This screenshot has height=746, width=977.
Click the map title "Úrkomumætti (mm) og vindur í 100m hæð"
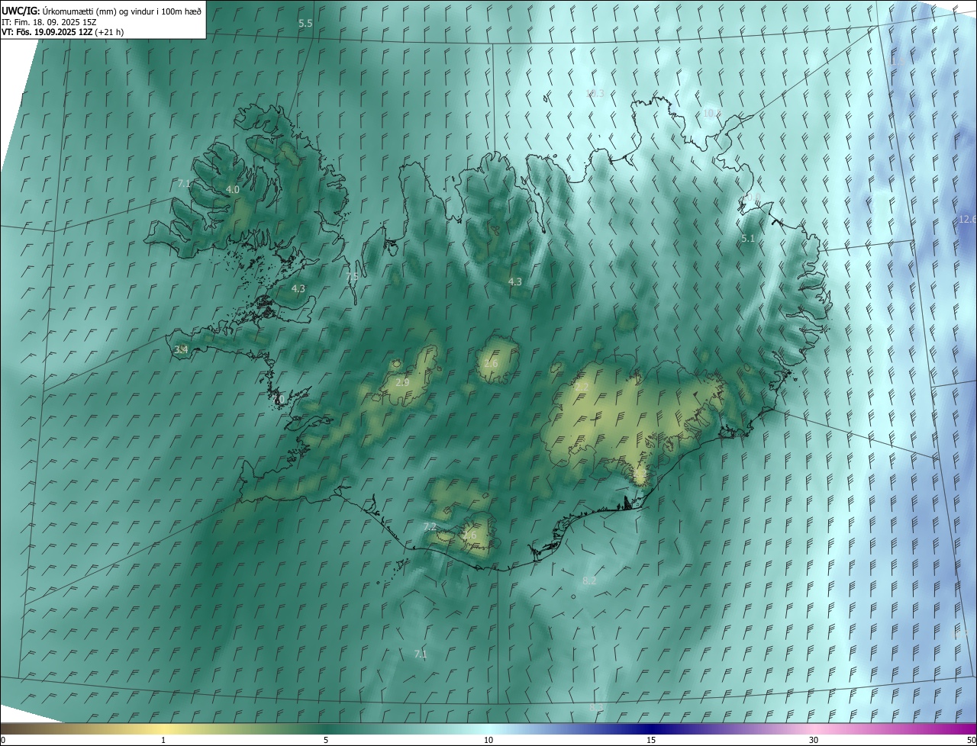(x=121, y=11)
